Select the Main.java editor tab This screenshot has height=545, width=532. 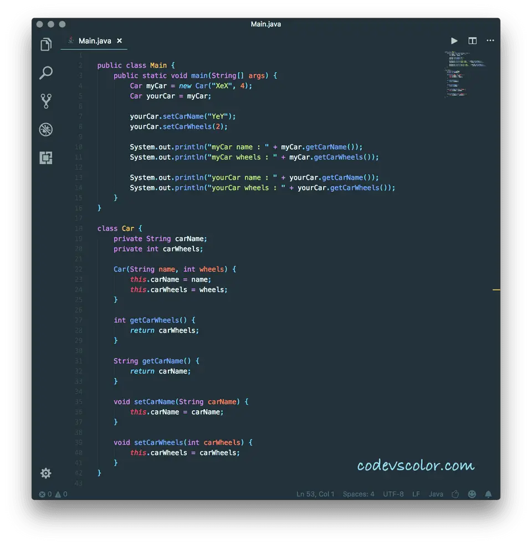pyautogui.click(x=94, y=41)
